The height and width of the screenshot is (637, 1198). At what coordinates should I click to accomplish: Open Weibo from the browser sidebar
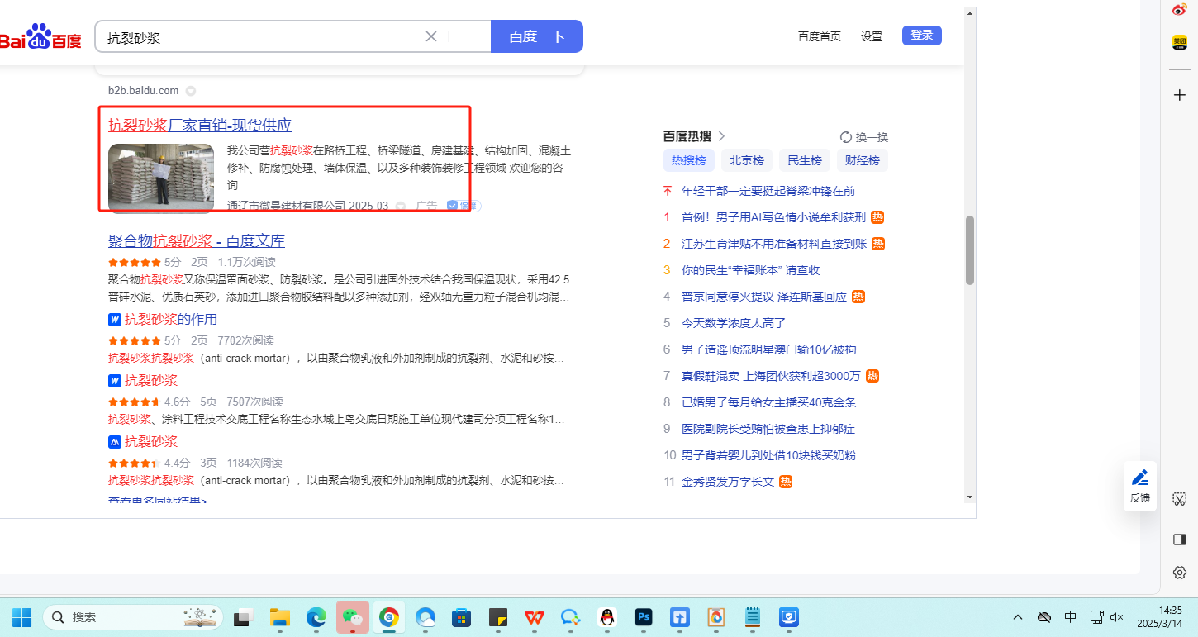1180,10
